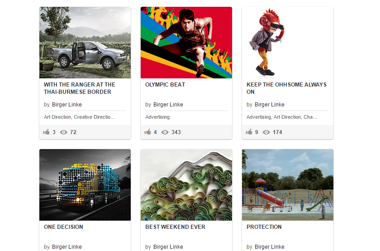This screenshot has height=251, width=380.
Task: Click the PROTECTION project title
Action: click(264, 227)
